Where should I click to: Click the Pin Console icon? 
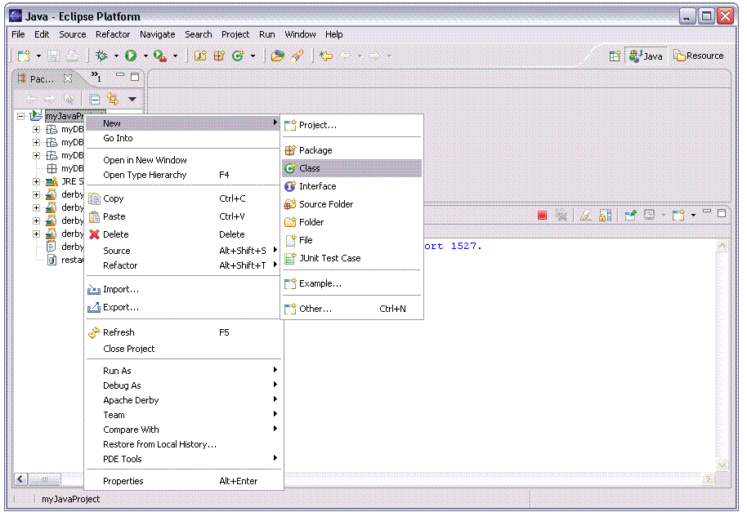point(630,215)
